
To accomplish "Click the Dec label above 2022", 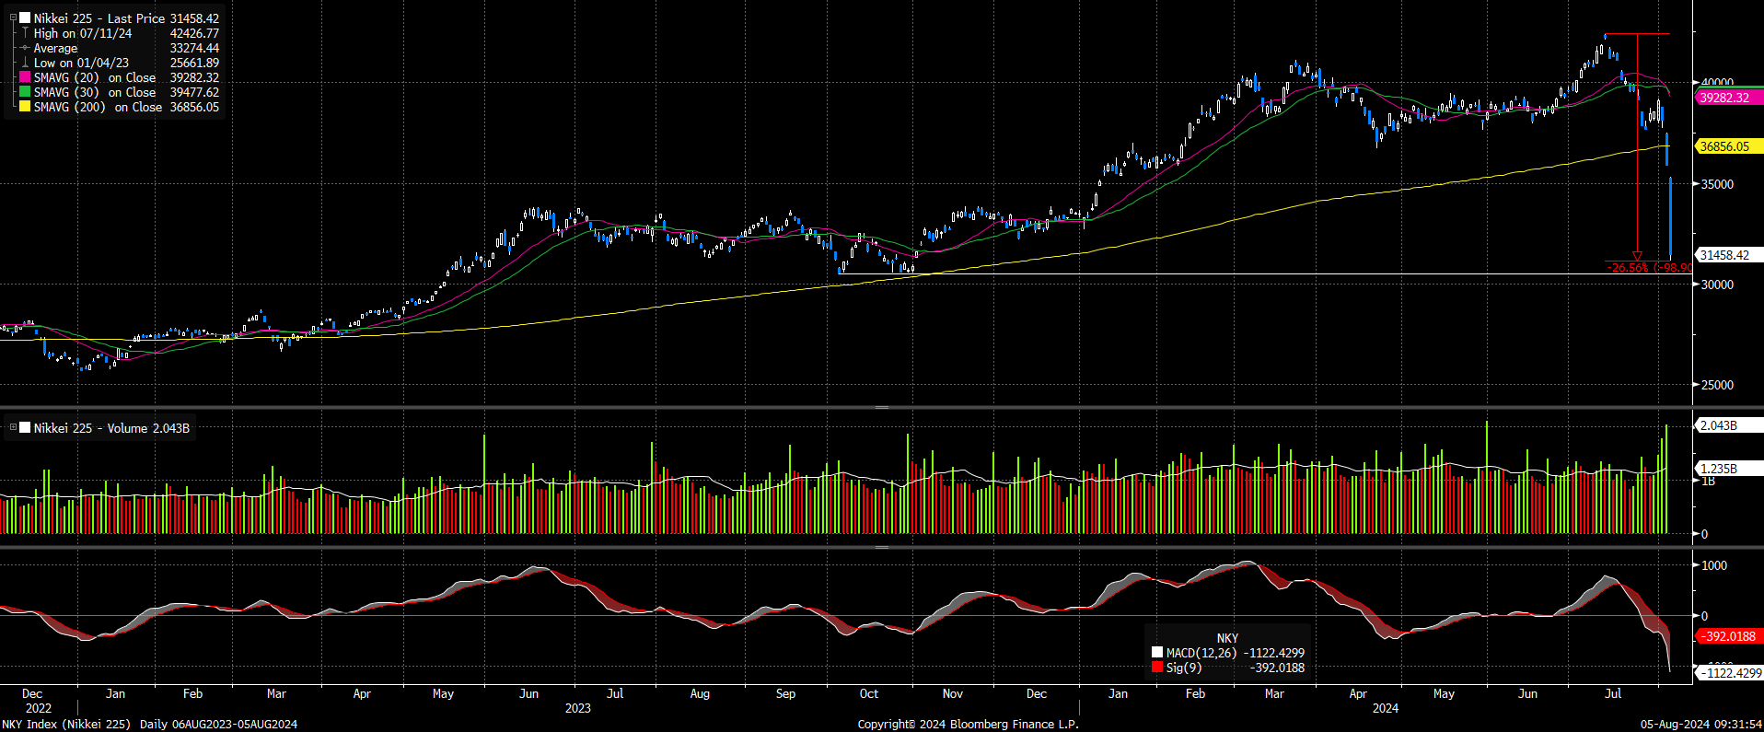I will 32,693.
